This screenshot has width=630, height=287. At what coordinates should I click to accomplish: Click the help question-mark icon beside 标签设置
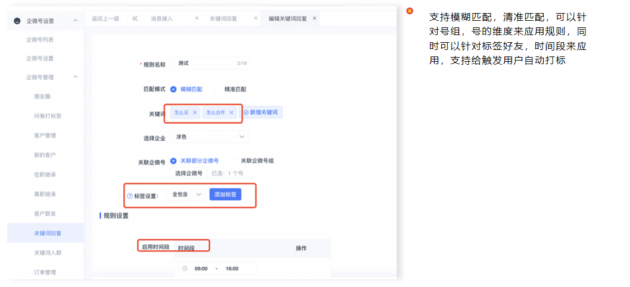[x=130, y=196]
